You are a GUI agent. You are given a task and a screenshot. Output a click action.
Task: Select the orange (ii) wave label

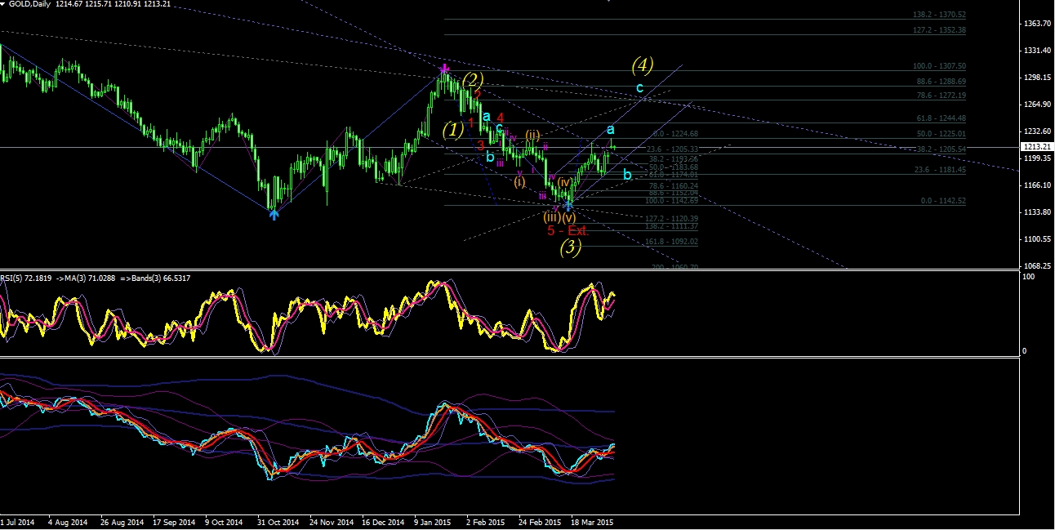tap(532, 135)
